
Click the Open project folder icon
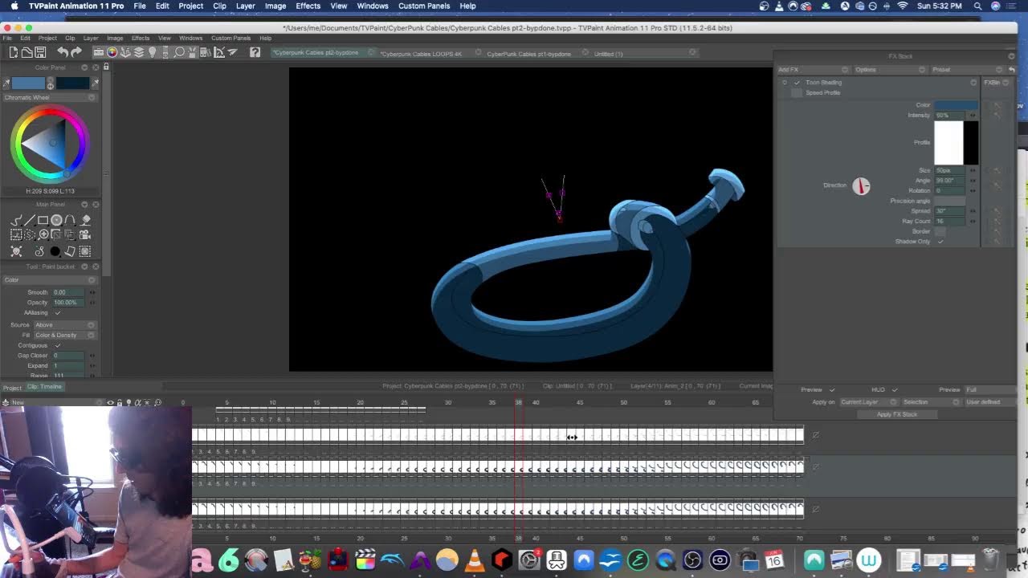click(27, 52)
